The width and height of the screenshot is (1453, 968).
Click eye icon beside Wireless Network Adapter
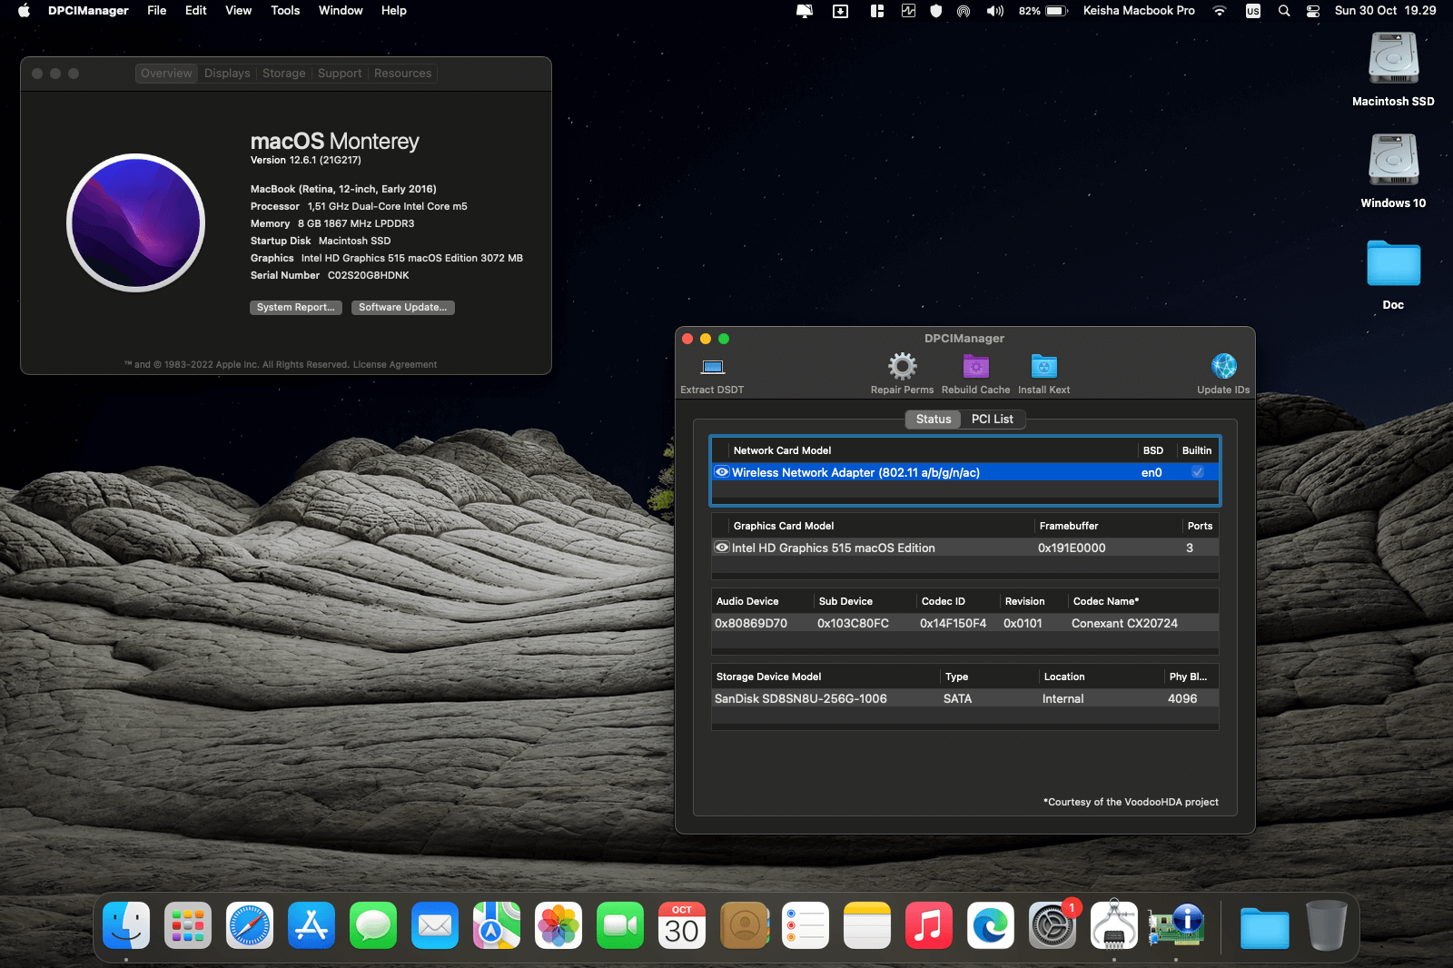[722, 472]
